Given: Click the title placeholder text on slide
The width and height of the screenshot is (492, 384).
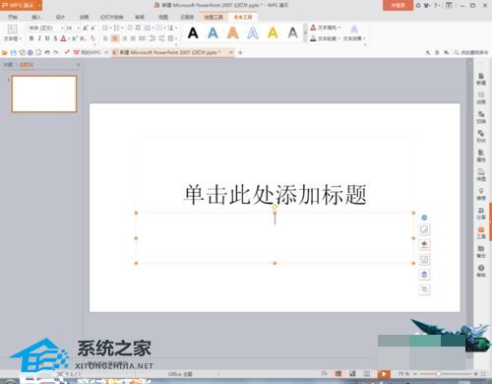Looking at the screenshot, I should [x=275, y=194].
